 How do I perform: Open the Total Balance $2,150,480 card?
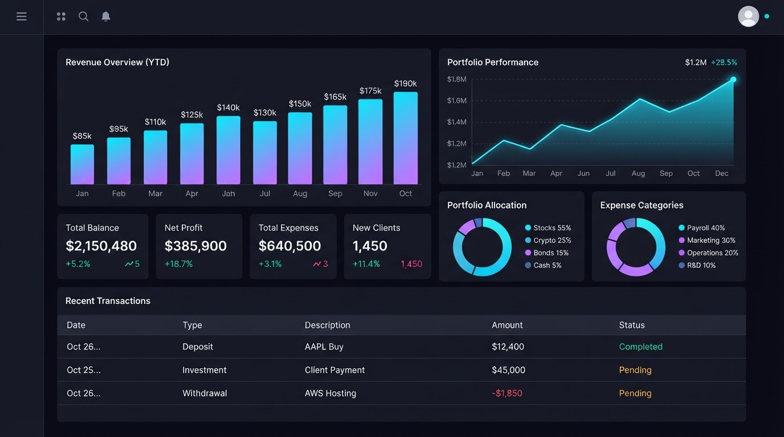tap(103, 246)
